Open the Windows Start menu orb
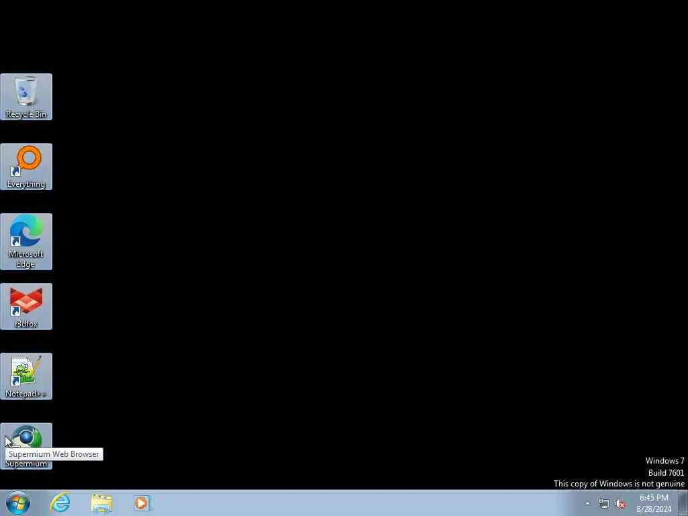Viewport: 688px width, 516px height. pyautogui.click(x=18, y=503)
